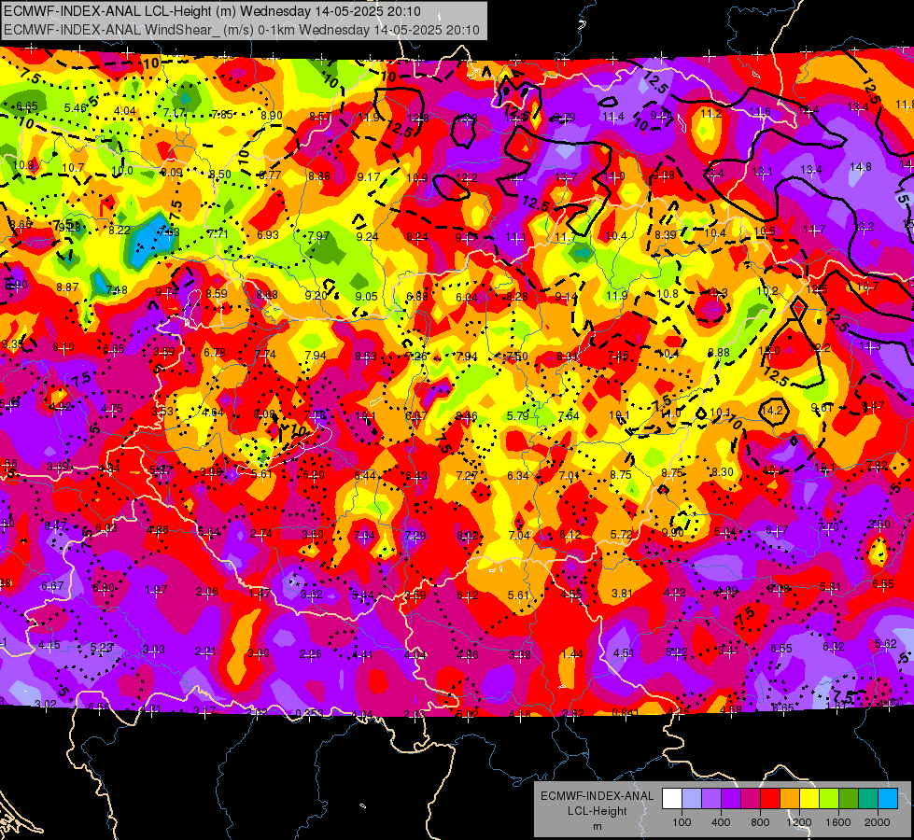
Task: Click the orange swatch in the legend
Action: (789, 799)
